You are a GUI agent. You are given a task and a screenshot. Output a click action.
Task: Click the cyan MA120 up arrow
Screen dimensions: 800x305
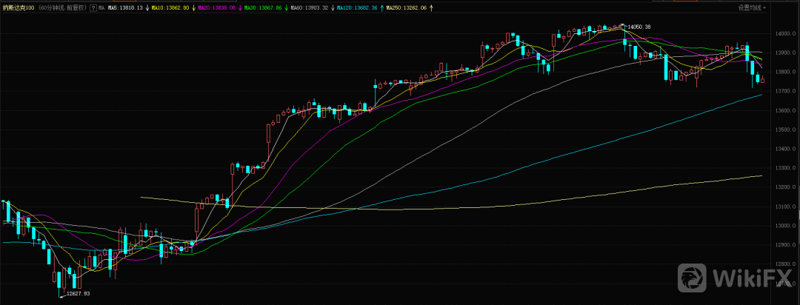[381, 7]
